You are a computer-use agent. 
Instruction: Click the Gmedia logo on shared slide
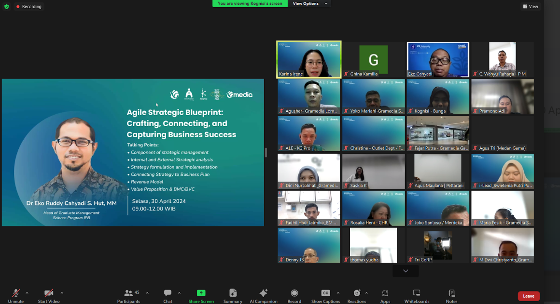click(239, 94)
